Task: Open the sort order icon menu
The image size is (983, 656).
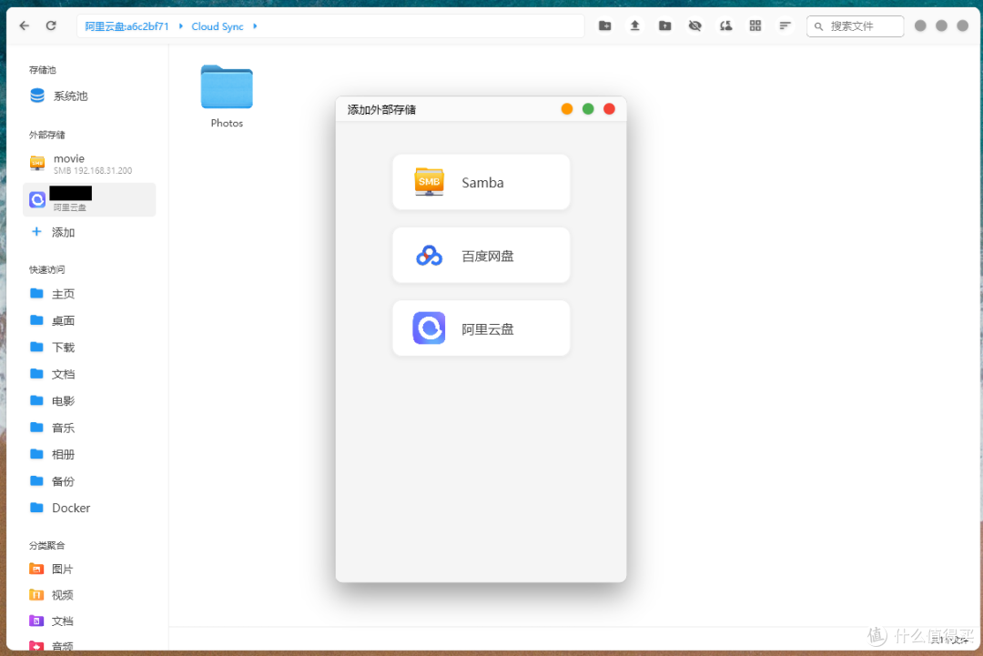Action: (785, 25)
